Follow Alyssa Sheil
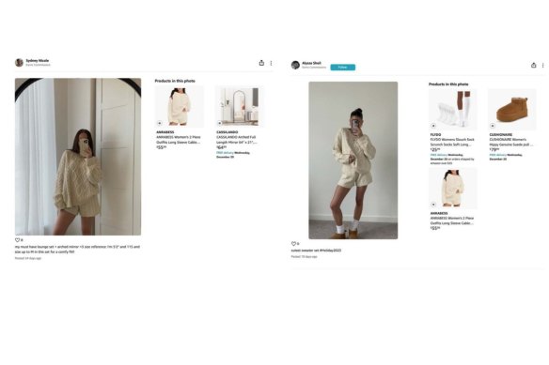Screen dimensions: 549x365 tap(343, 68)
